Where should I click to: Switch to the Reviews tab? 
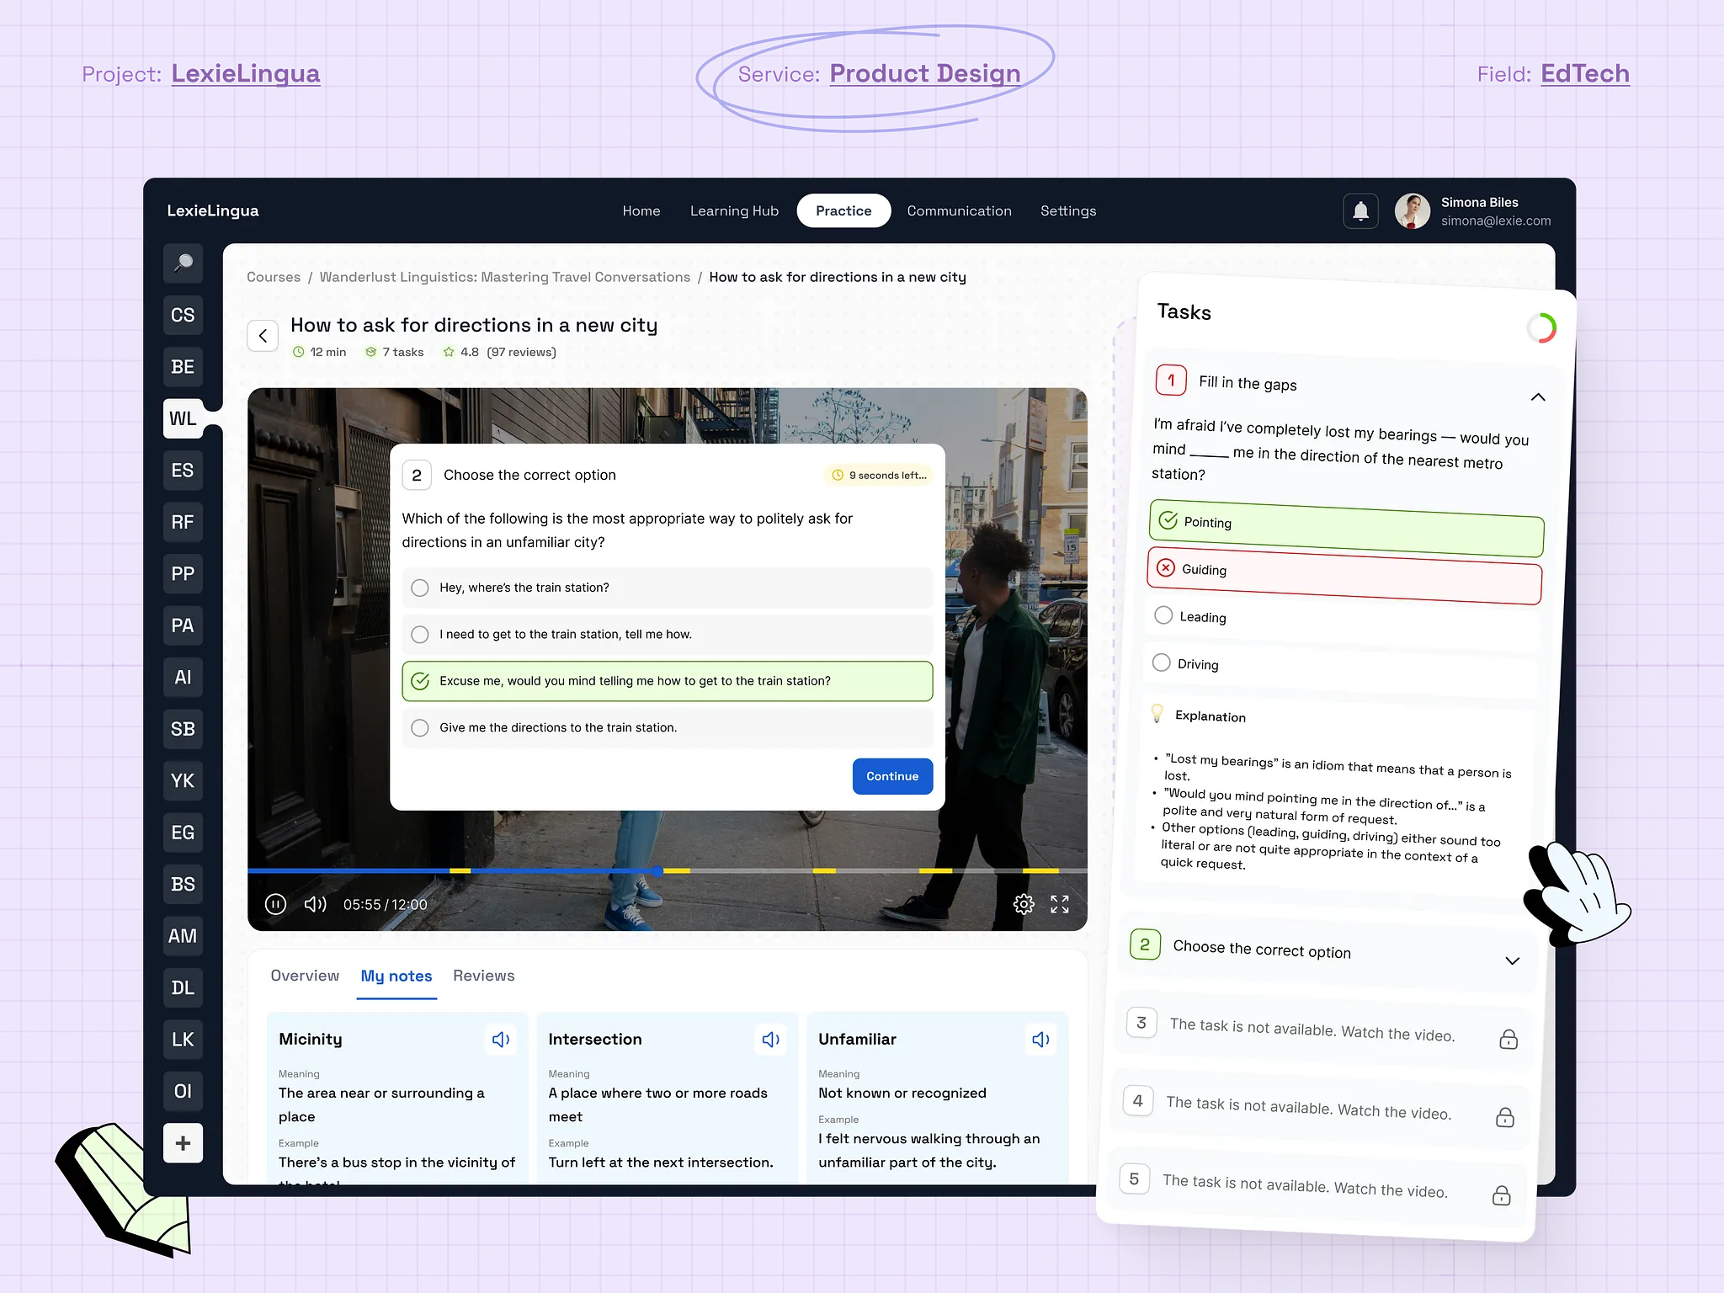tap(483, 976)
